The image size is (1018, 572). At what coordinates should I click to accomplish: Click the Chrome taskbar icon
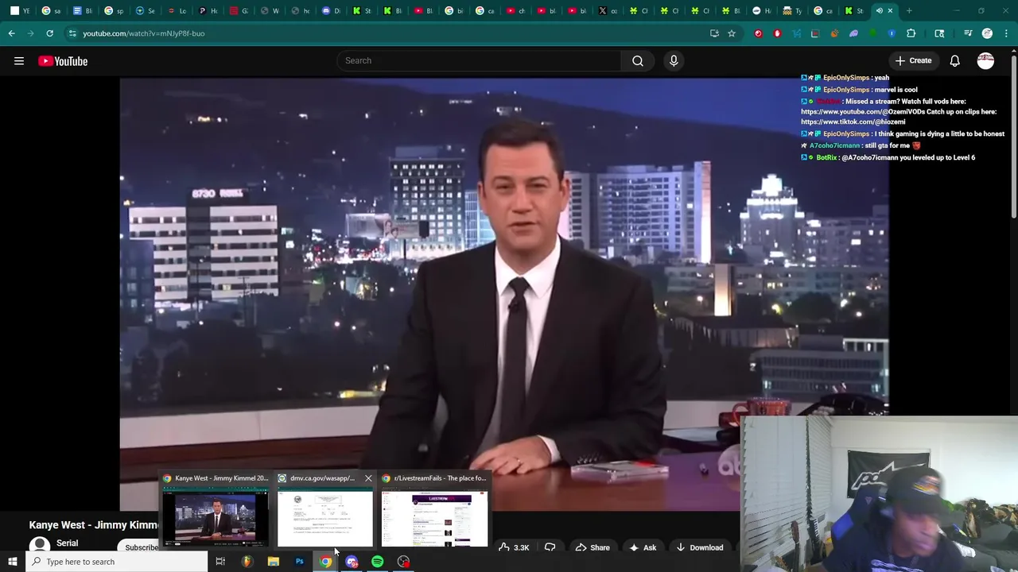point(325,562)
